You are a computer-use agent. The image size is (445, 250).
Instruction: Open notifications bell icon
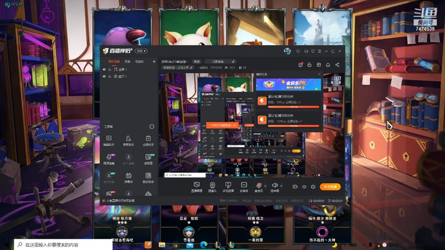coord(328,65)
